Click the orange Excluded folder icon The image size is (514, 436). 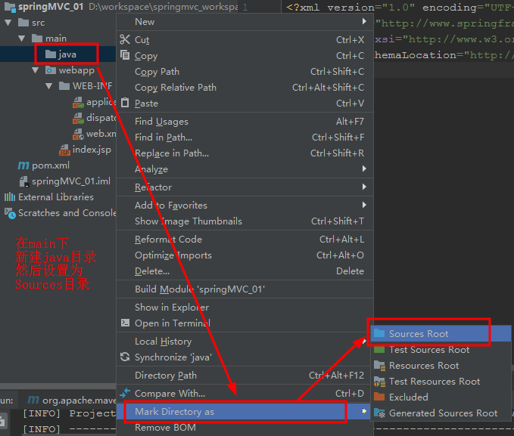(379, 397)
